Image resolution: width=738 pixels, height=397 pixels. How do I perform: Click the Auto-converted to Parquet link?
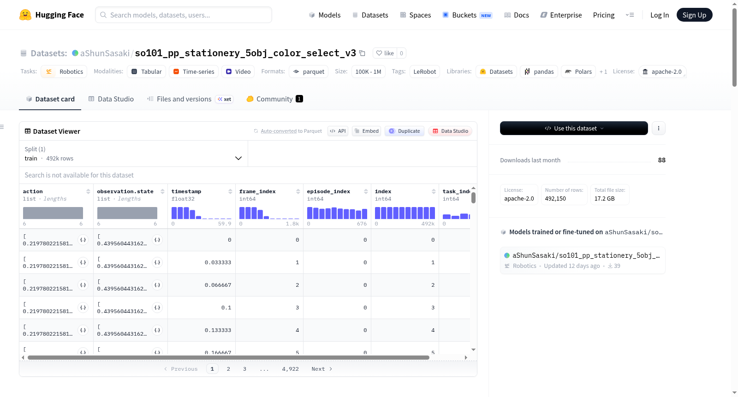coord(291,131)
